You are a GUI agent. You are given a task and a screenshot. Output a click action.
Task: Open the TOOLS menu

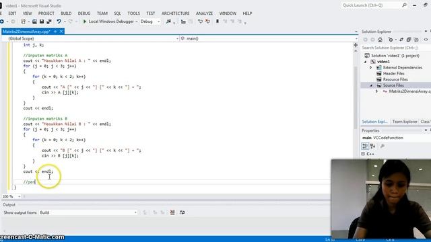(133, 13)
